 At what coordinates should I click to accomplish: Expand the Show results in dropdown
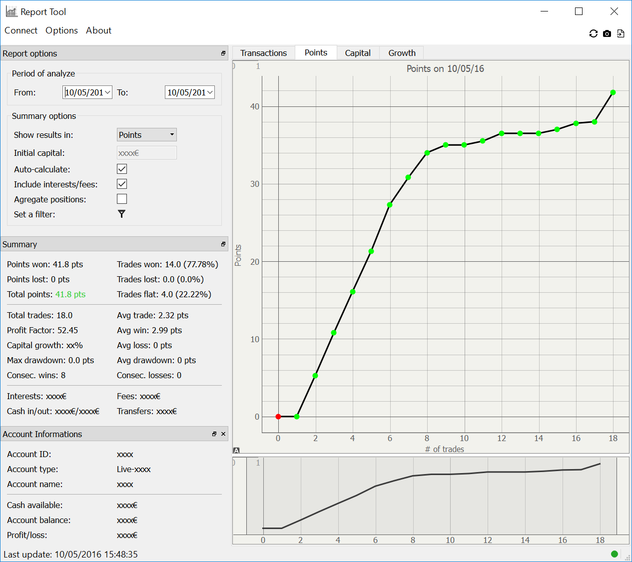click(146, 135)
